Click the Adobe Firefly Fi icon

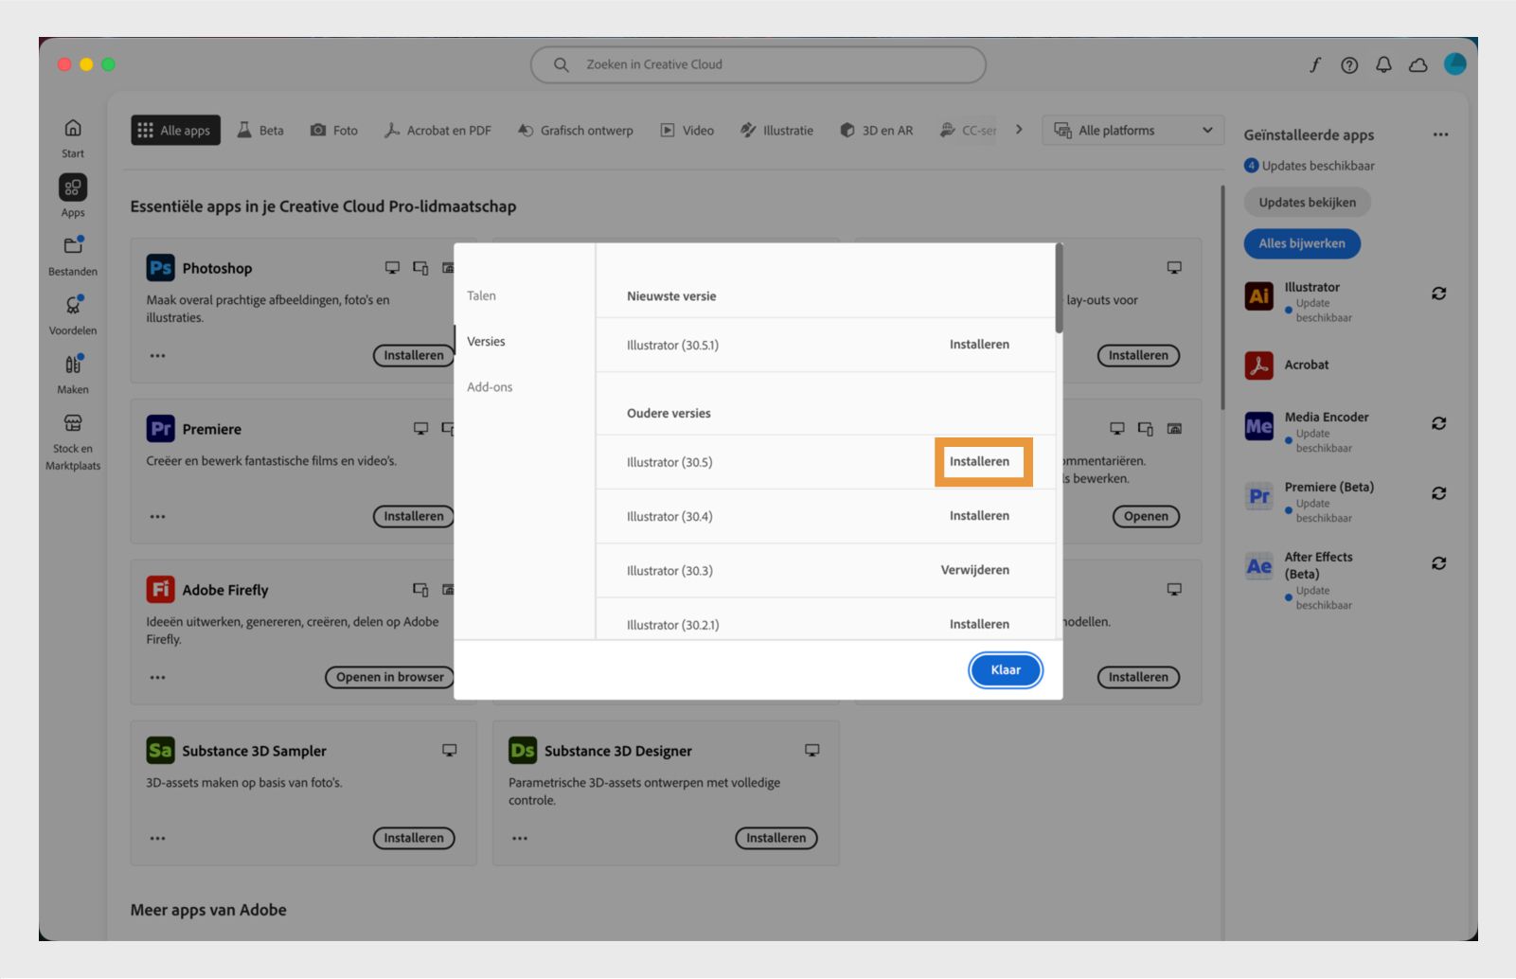click(x=161, y=590)
